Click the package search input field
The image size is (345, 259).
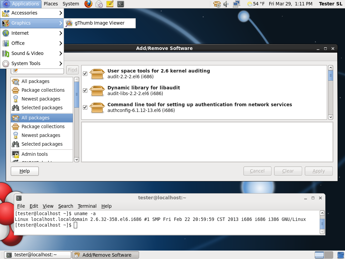tap(37, 70)
